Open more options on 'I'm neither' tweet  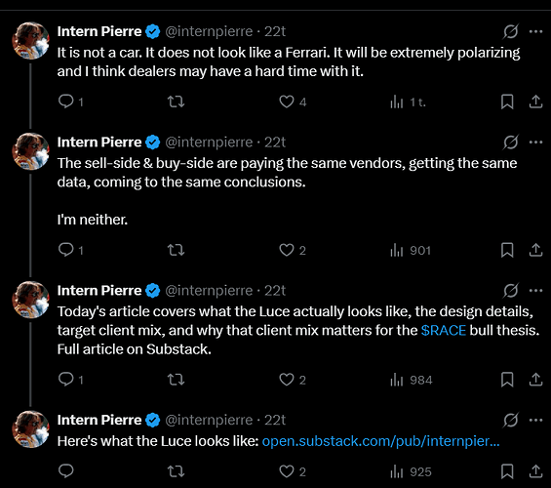pos(535,142)
